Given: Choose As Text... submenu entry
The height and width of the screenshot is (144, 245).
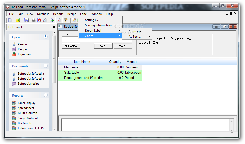Looking at the screenshot, I should [x=137, y=37].
